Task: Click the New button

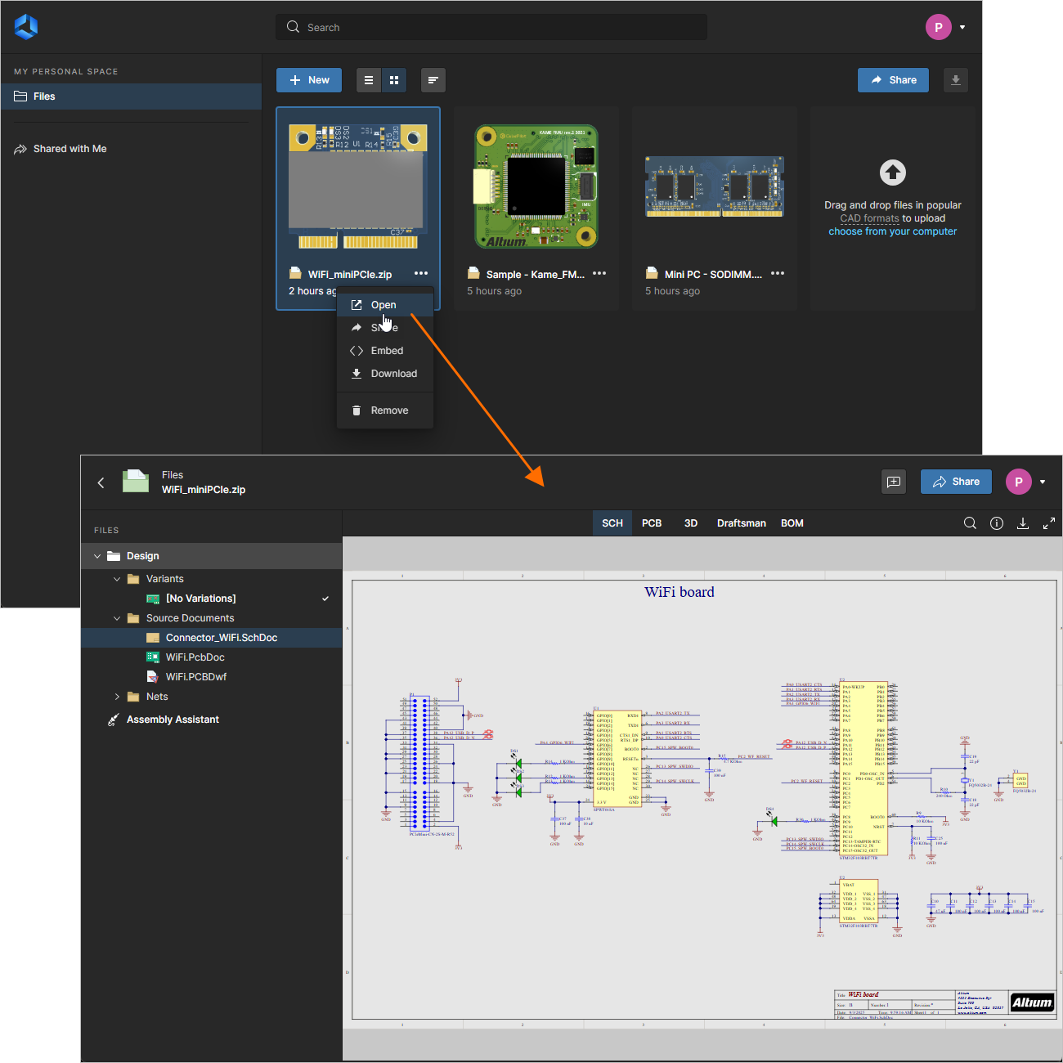Action: coord(309,80)
